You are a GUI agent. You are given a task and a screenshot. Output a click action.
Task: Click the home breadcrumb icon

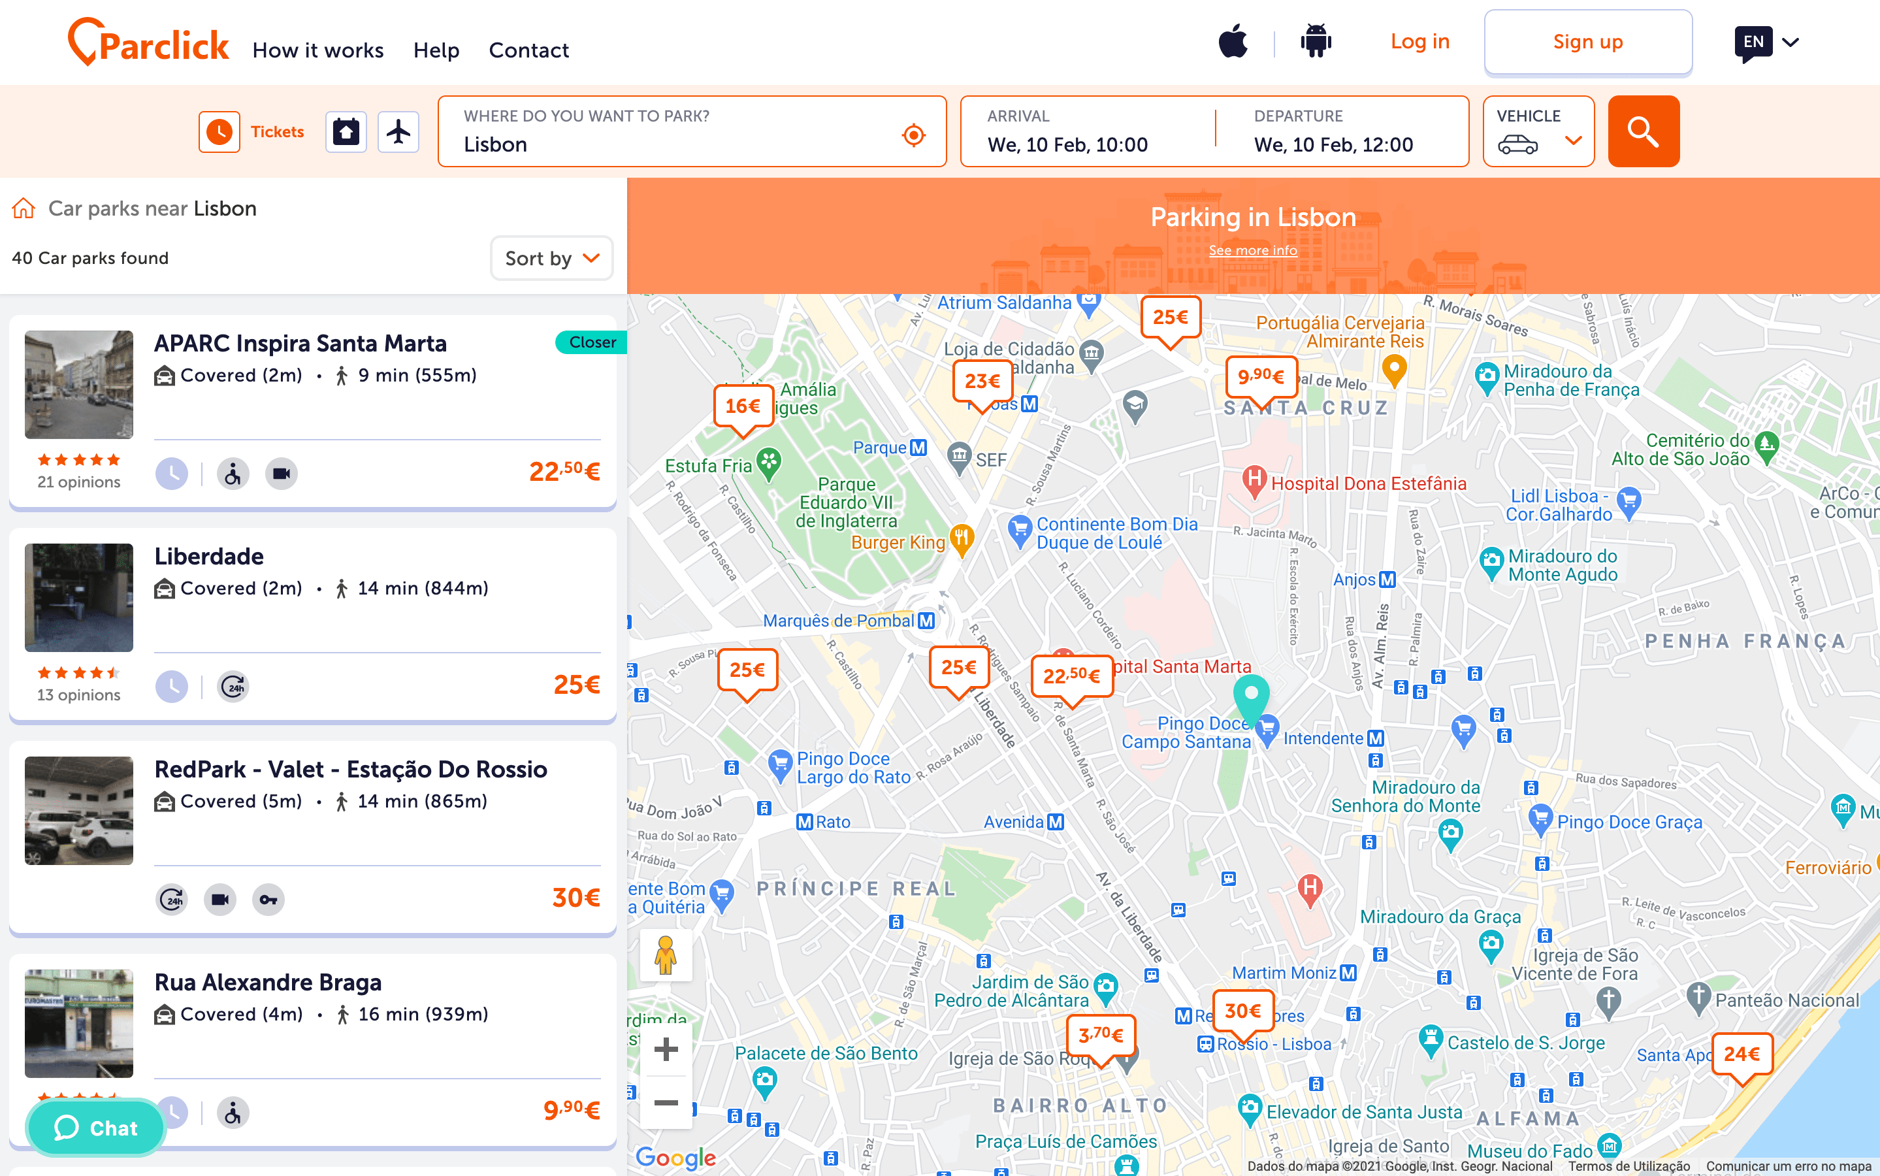coord(24,208)
